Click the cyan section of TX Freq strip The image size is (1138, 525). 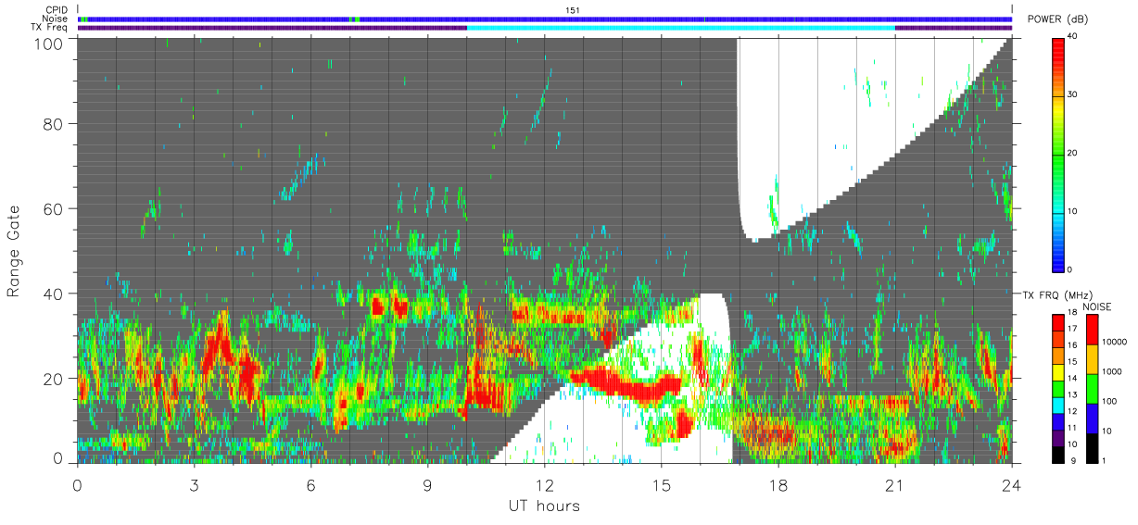(681, 27)
